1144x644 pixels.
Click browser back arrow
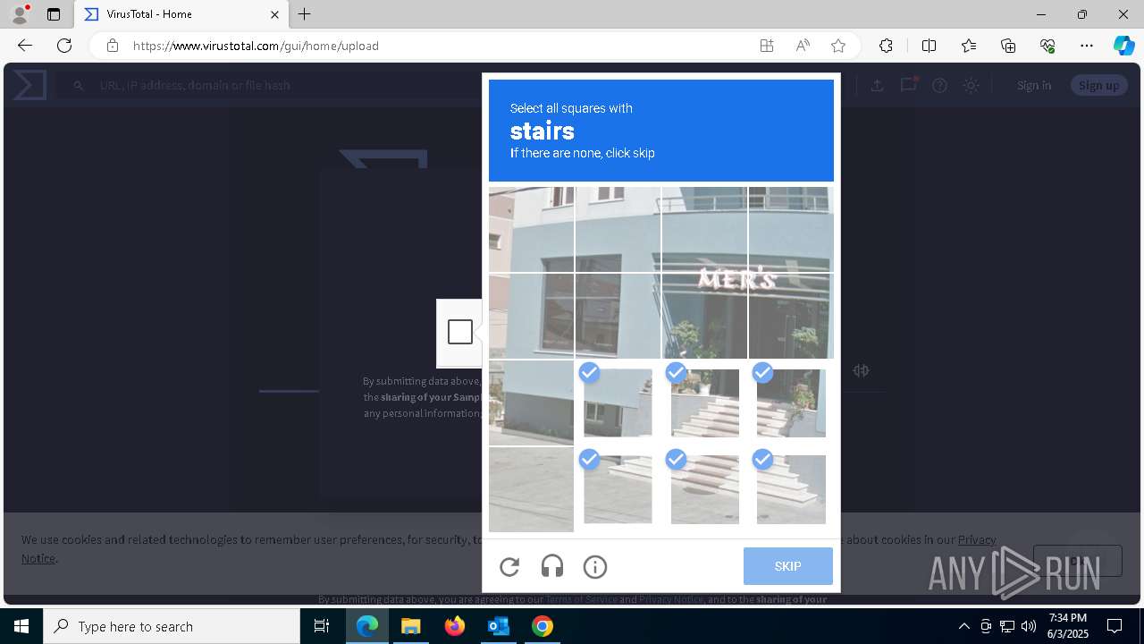point(25,46)
